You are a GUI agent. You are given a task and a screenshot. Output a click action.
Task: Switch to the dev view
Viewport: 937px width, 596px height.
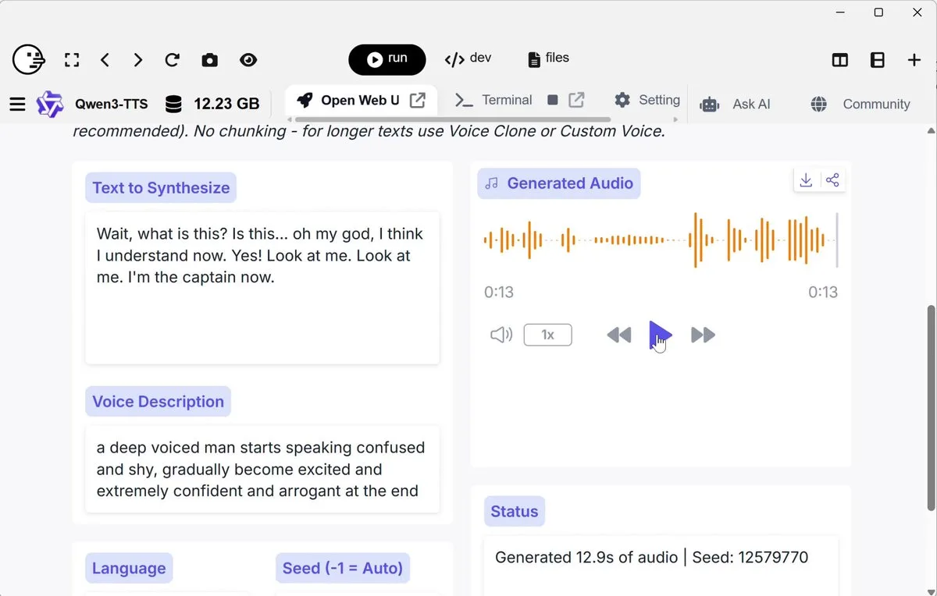pos(468,59)
